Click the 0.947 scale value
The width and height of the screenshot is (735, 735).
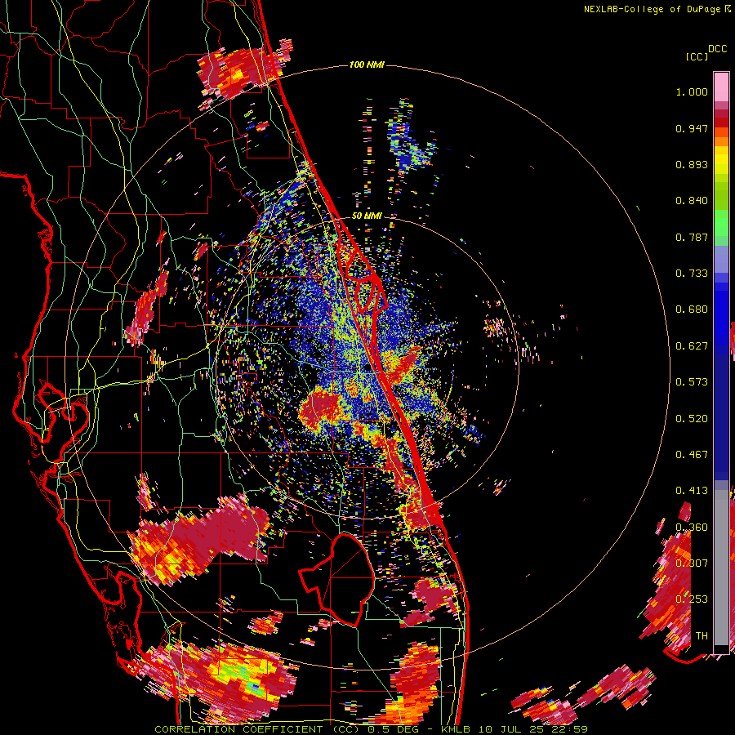[x=692, y=128]
